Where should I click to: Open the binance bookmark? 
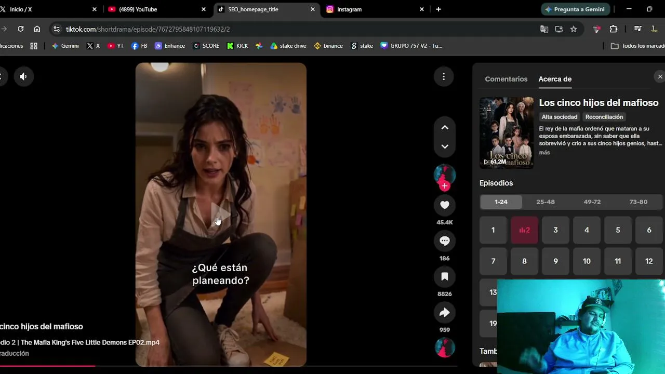[x=328, y=46]
